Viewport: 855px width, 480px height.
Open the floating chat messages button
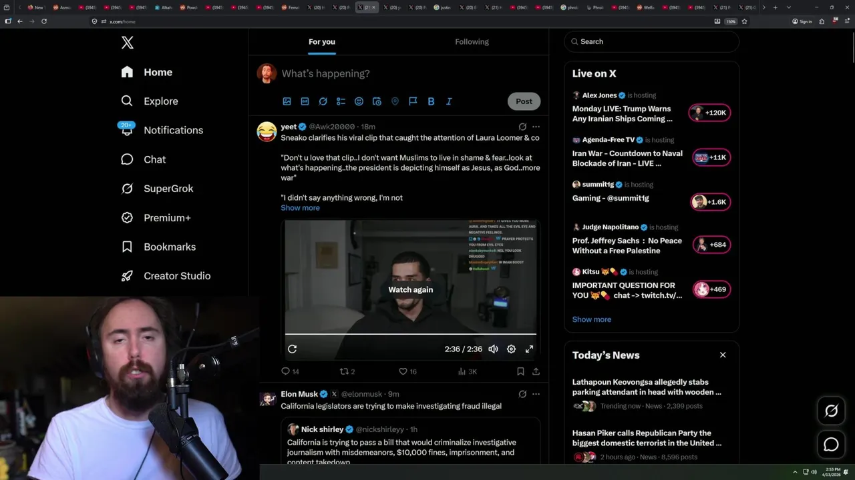[x=831, y=445]
